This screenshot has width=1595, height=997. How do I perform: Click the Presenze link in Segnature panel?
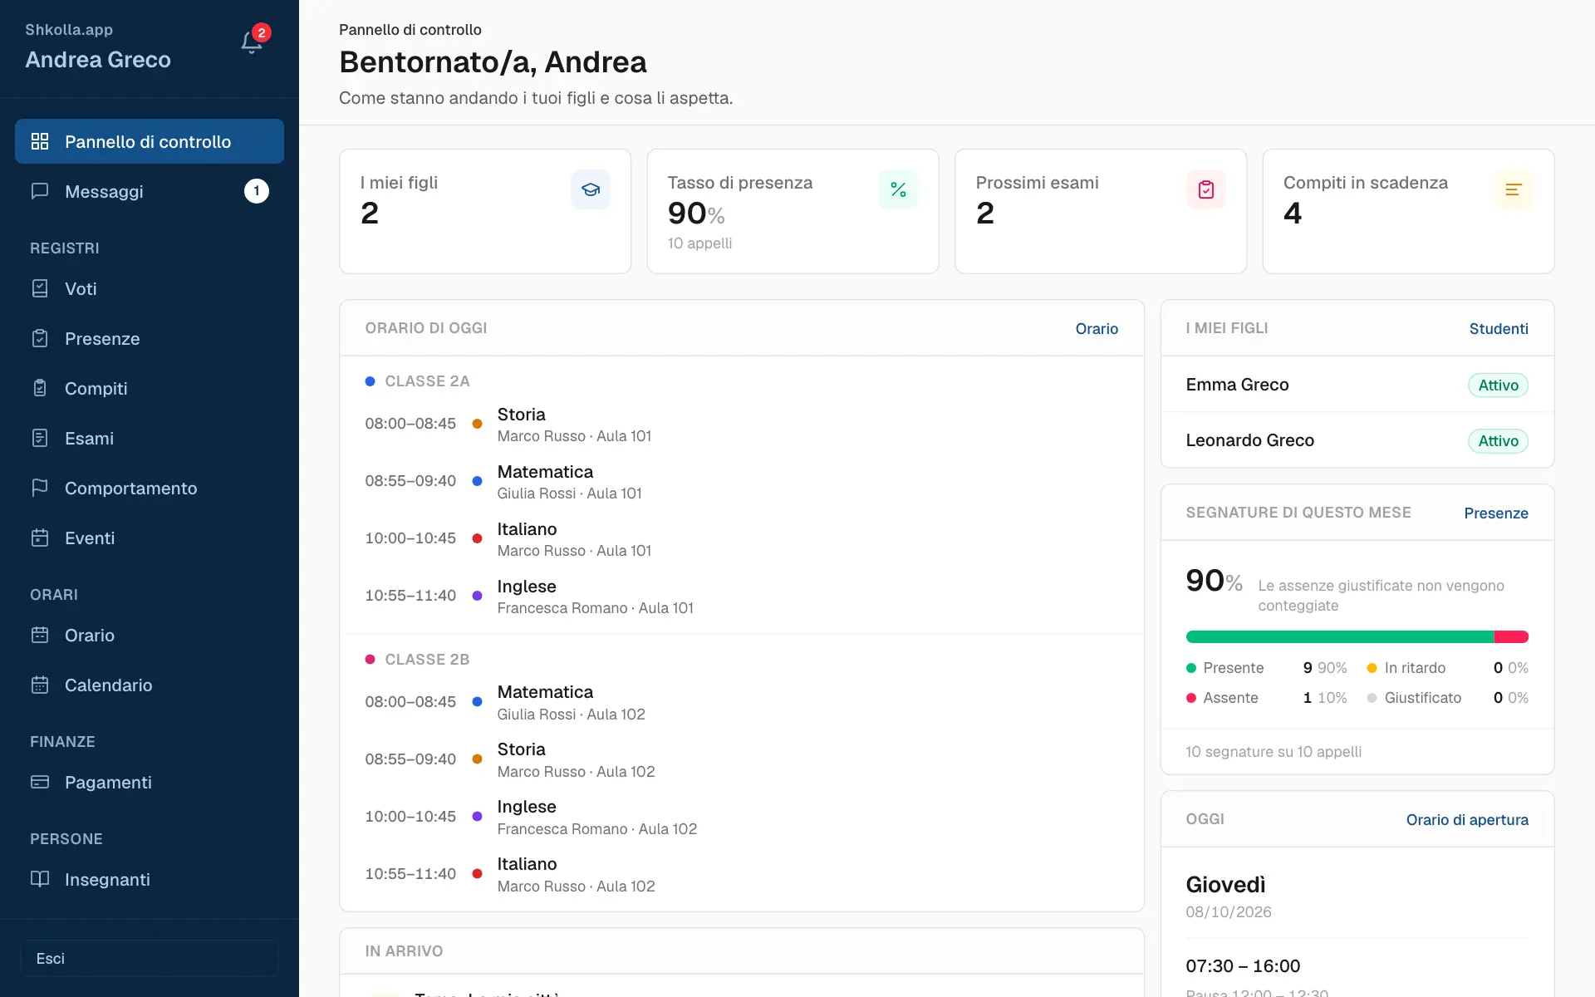[1496, 513]
